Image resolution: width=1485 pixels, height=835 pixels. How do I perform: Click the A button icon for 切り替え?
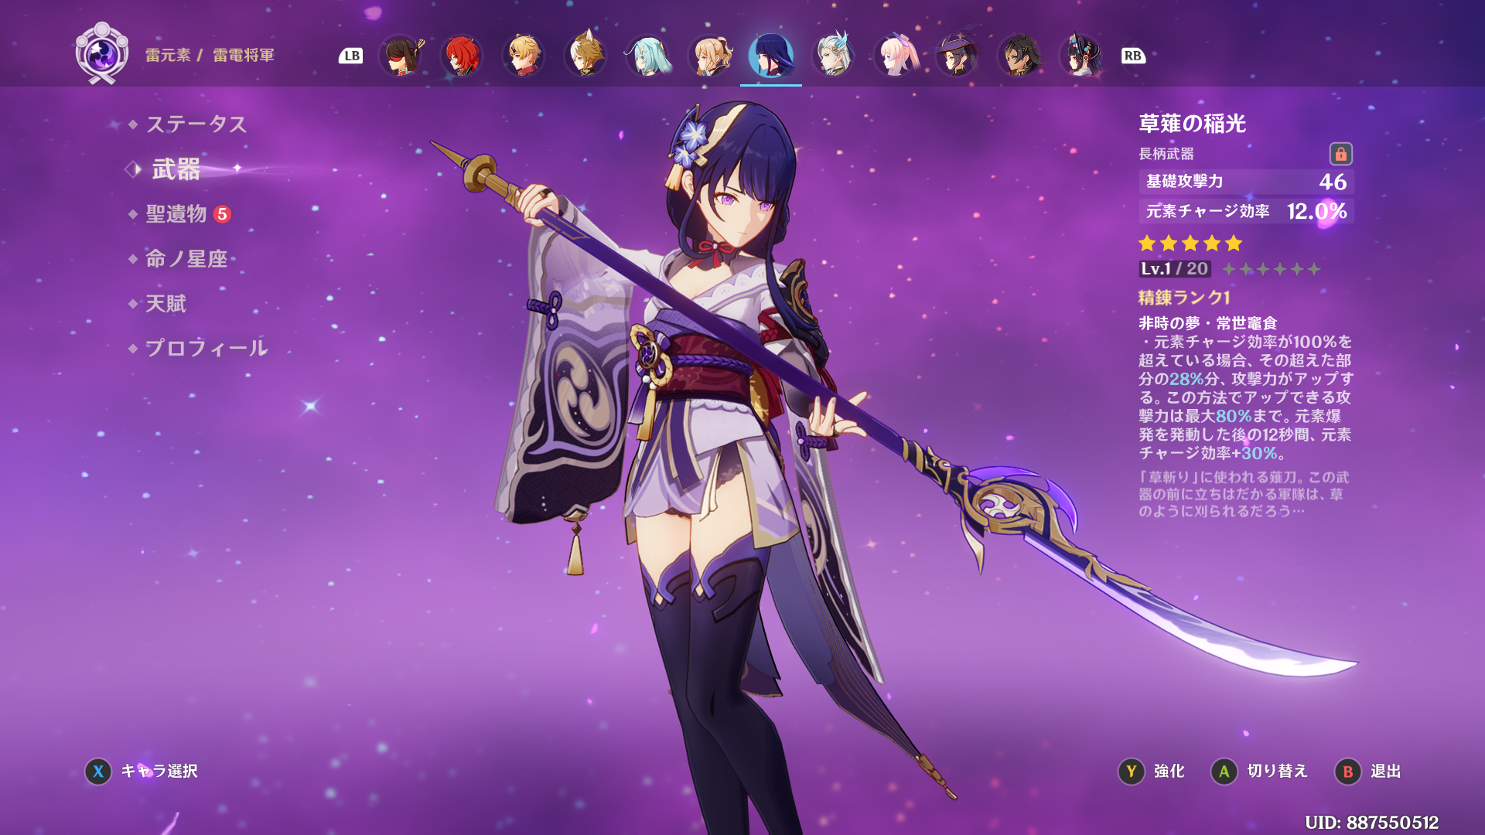click(1224, 771)
